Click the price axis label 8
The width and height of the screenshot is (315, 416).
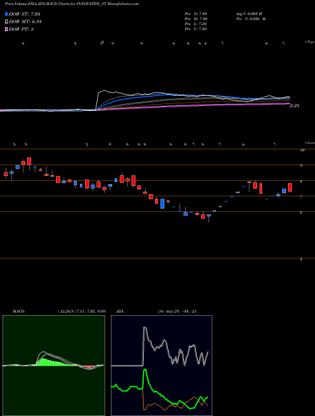[x=301, y=182]
